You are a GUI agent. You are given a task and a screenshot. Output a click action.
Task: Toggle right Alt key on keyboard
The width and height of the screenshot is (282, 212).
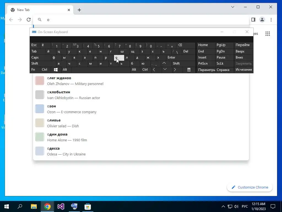click(x=135, y=70)
